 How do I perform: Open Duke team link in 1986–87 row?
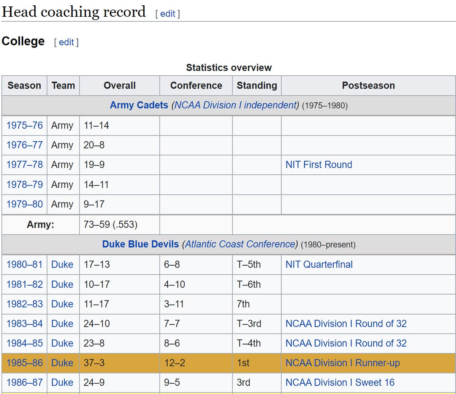click(62, 383)
